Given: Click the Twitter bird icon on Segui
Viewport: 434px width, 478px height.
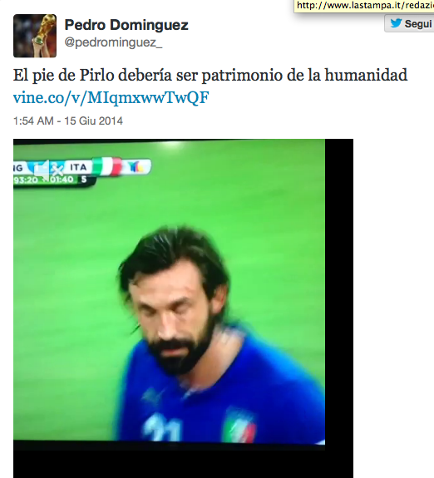Looking at the screenshot, I should pos(396,23).
